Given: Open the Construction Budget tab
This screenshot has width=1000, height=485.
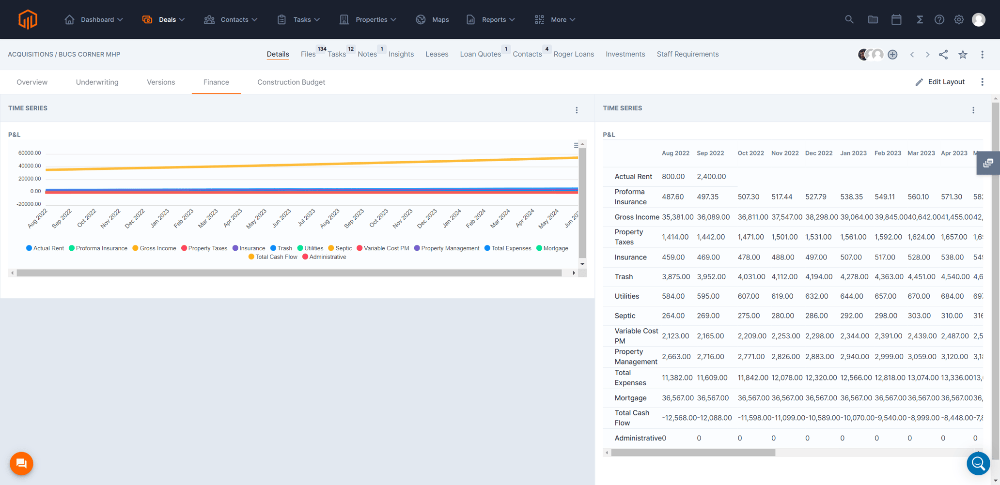Looking at the screenshot, I should [x=291, y=82].
